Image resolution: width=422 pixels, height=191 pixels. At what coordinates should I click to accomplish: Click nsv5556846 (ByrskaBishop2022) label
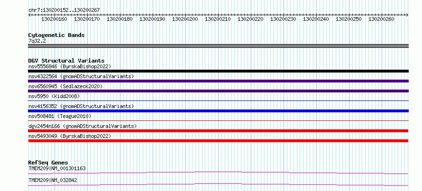point(70,66)
